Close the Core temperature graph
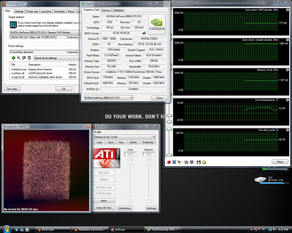This screenshot has height=233, width=292. tap(287, 100)
